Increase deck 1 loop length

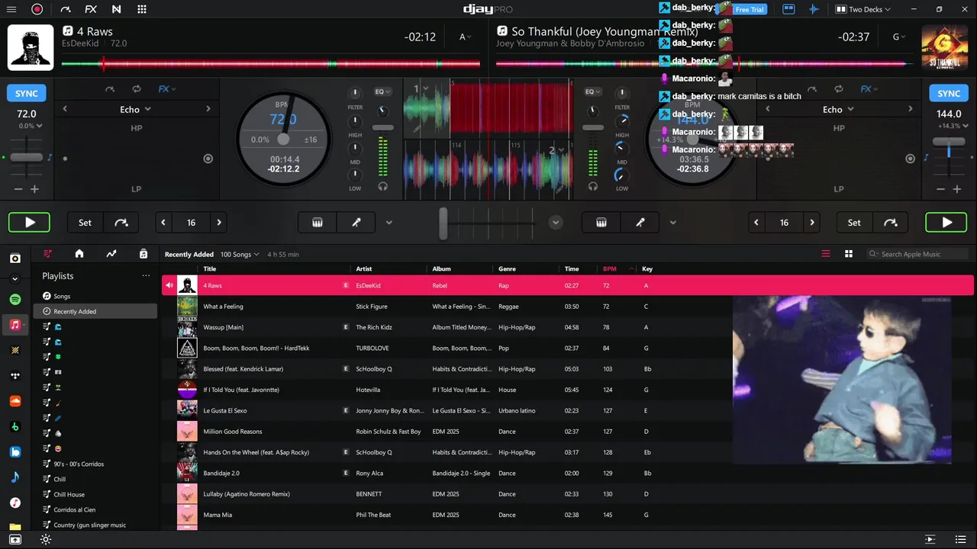tap(219, 223)
